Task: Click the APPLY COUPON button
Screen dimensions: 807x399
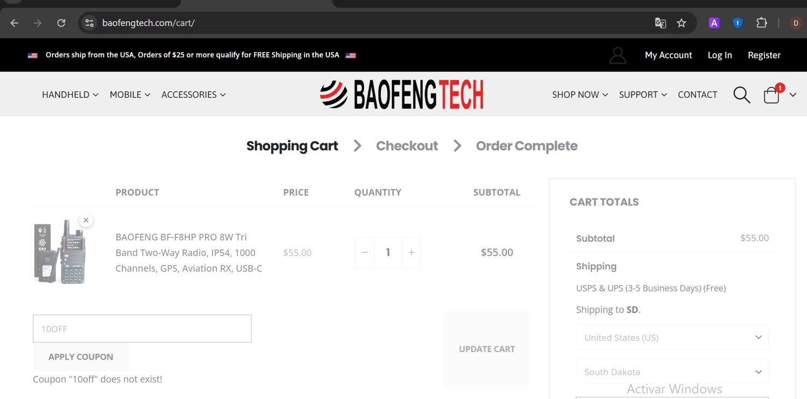Action: coord(81,356)
